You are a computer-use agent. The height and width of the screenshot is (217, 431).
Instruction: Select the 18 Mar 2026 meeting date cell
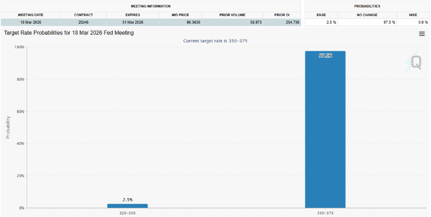click(x=31, y=22)
